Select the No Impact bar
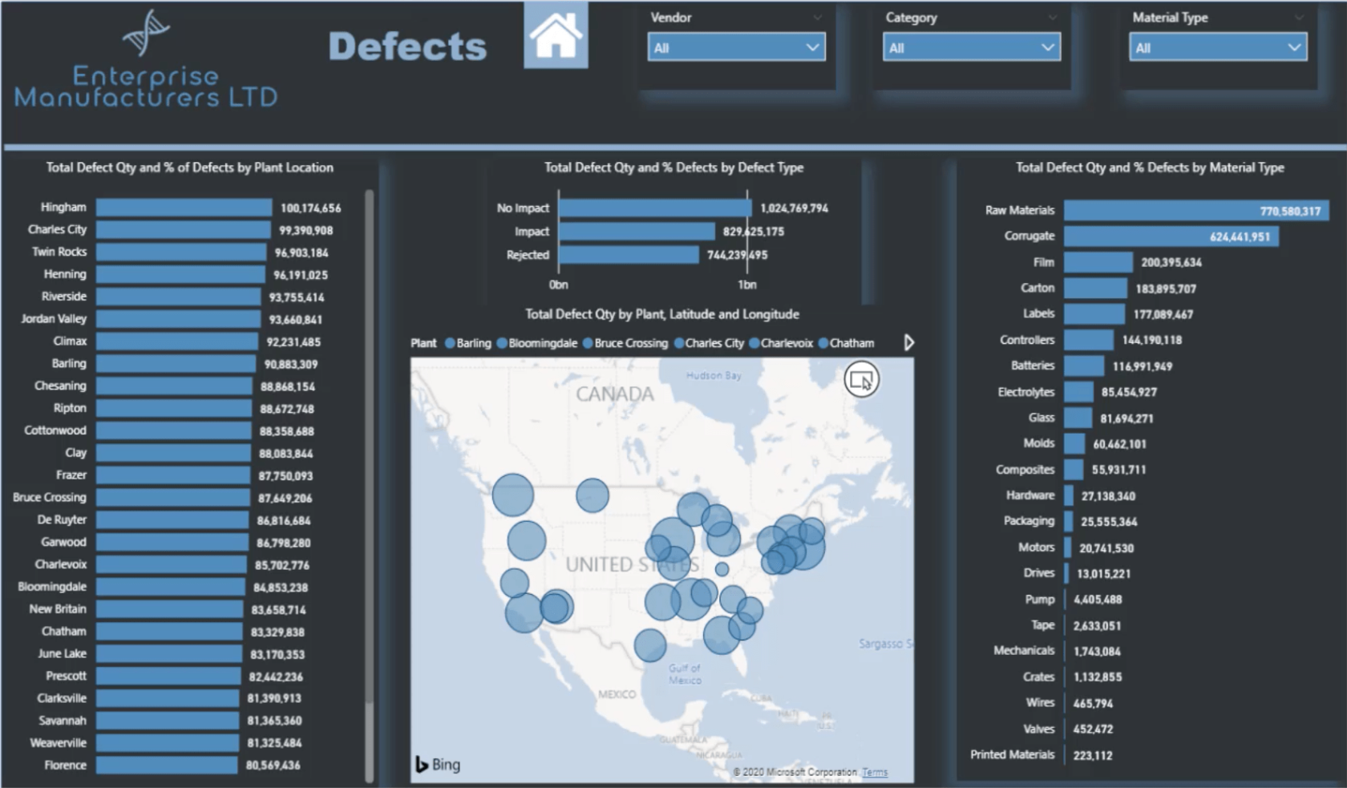Screen dimensions: 1347x788 point(655,208)
